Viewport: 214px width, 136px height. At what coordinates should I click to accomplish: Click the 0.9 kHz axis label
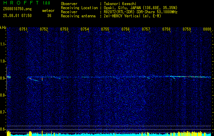[3, 78]
